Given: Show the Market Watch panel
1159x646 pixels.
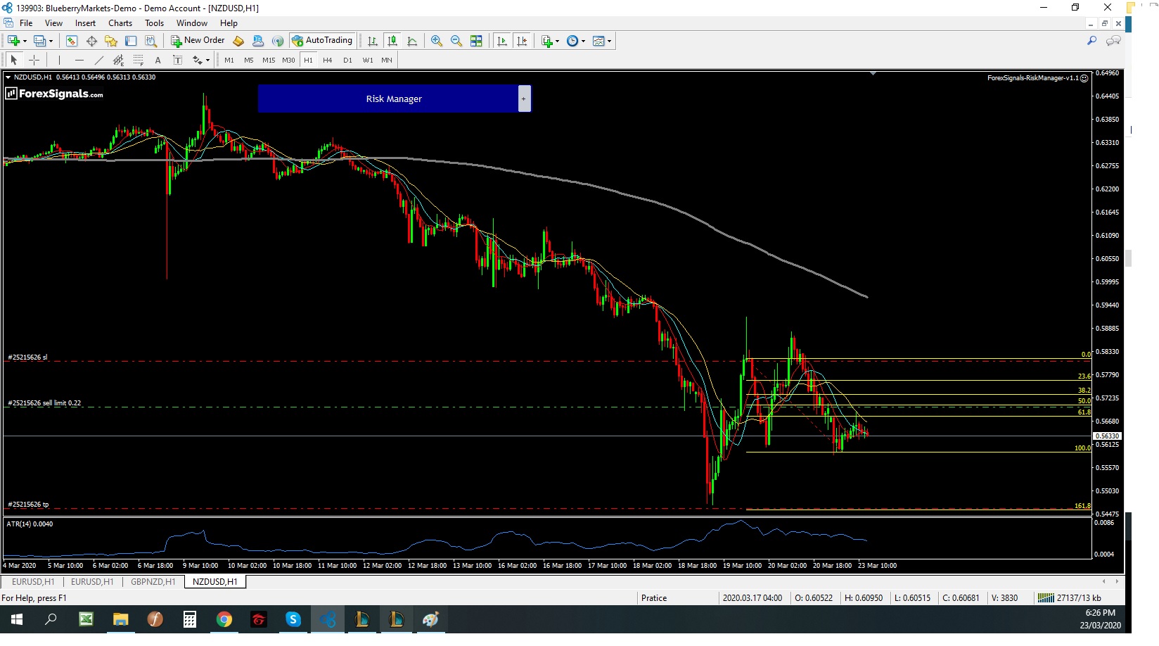Looking at the screenshot, I should 72,41.
